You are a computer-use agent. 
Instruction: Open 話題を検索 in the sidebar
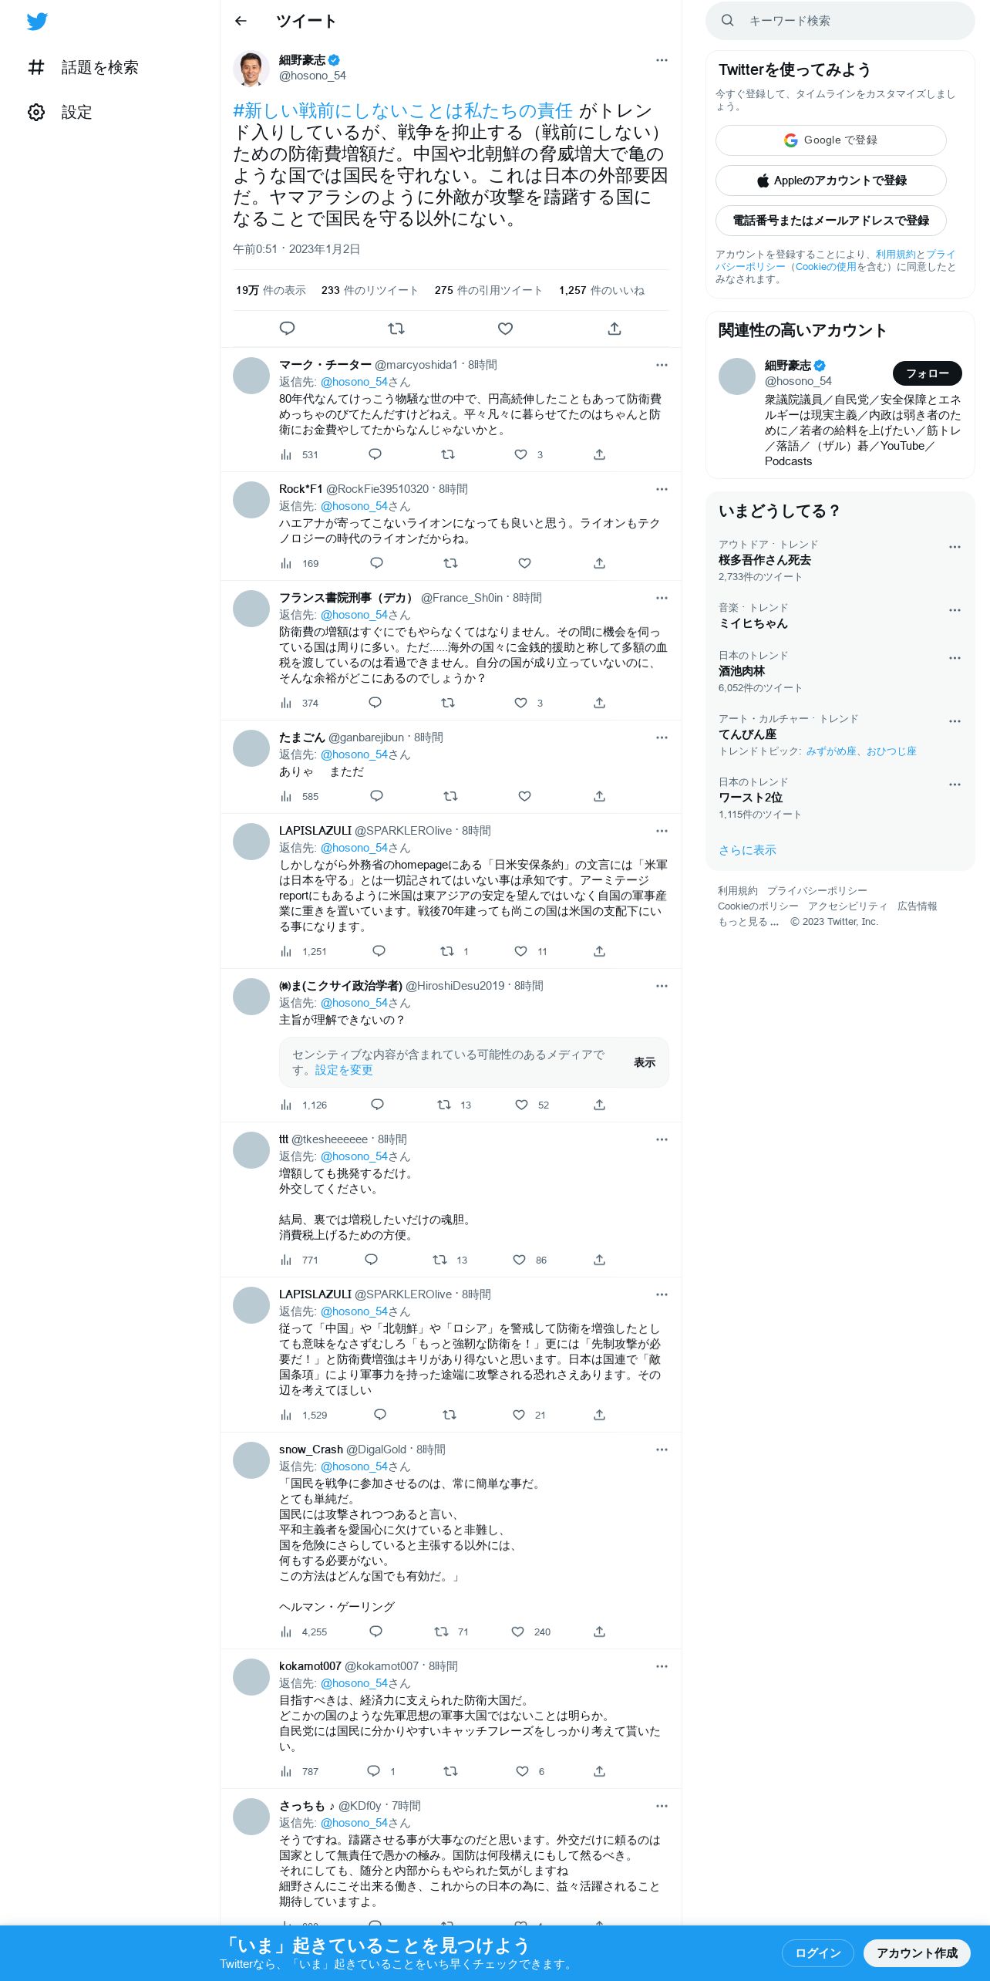click(83, 68)
